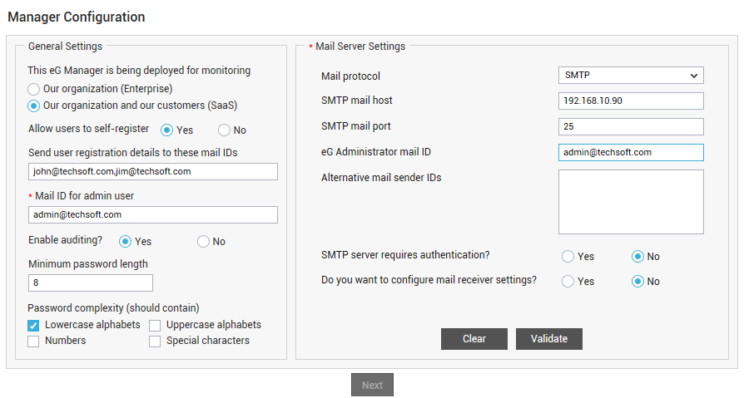Focus the Minimum password length field
744x398 pixels.
pos(91,283)
